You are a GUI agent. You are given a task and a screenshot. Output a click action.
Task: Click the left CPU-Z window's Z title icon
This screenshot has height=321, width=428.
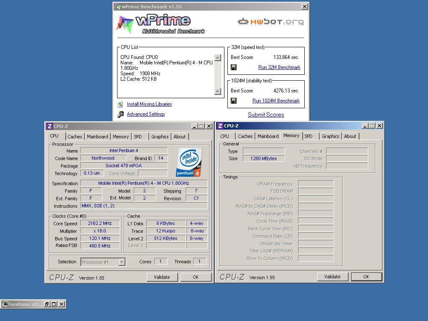click(x=49, y=126)
